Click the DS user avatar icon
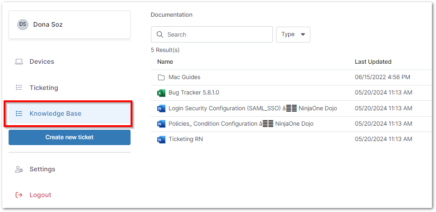This screenshot has height=212, width=436. [x=23, y=24]
